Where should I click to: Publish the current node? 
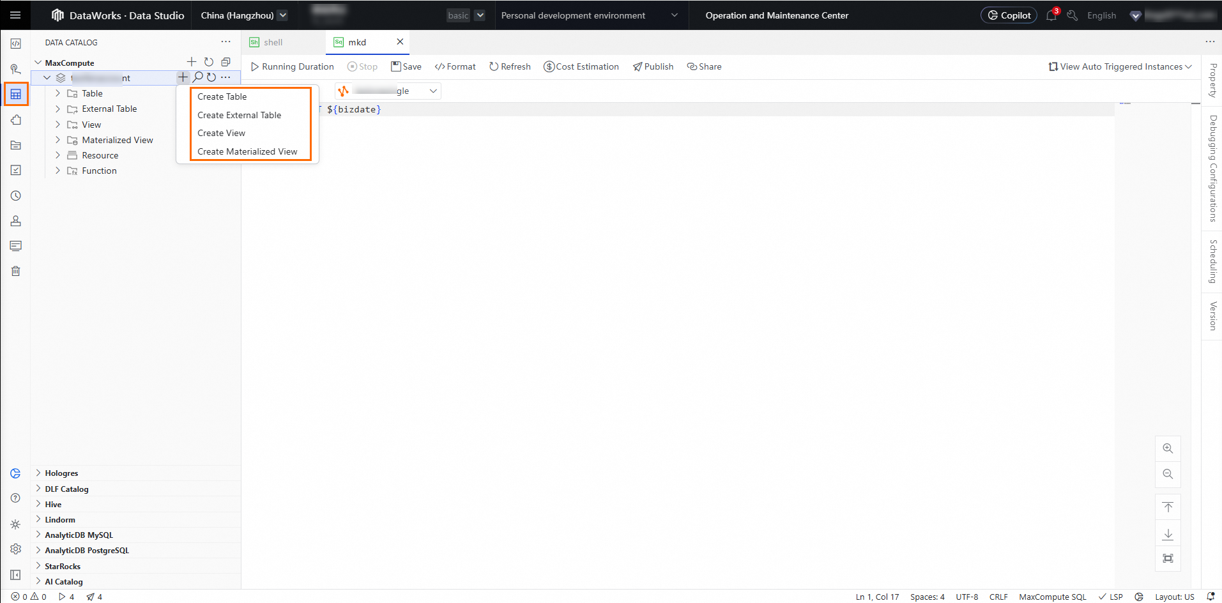coord(653,66)
